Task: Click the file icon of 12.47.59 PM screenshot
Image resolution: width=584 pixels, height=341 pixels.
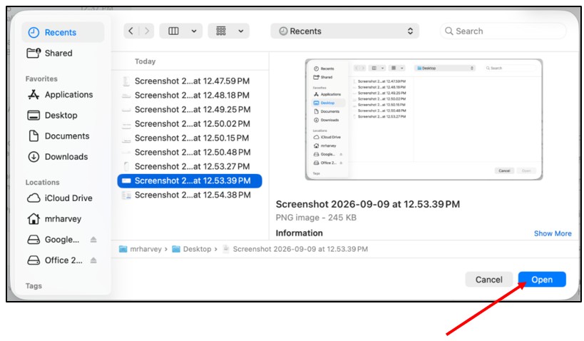Action: point(127,81)
